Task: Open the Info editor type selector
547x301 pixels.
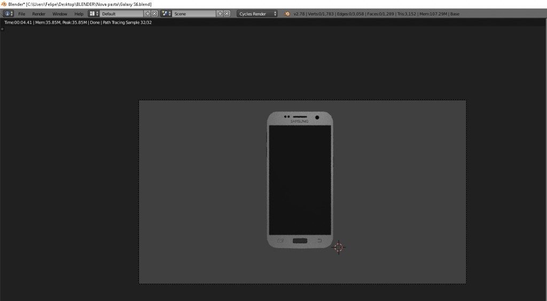Action: [9, 13]
